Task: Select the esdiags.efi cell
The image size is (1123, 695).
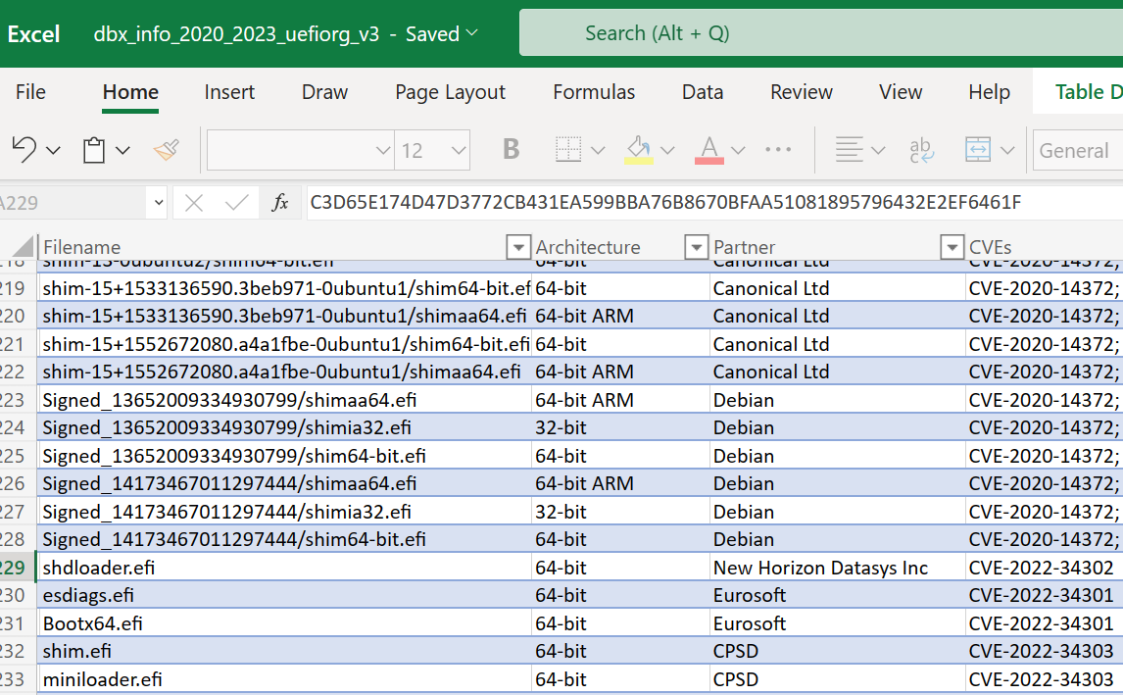Action: point(284,595)
